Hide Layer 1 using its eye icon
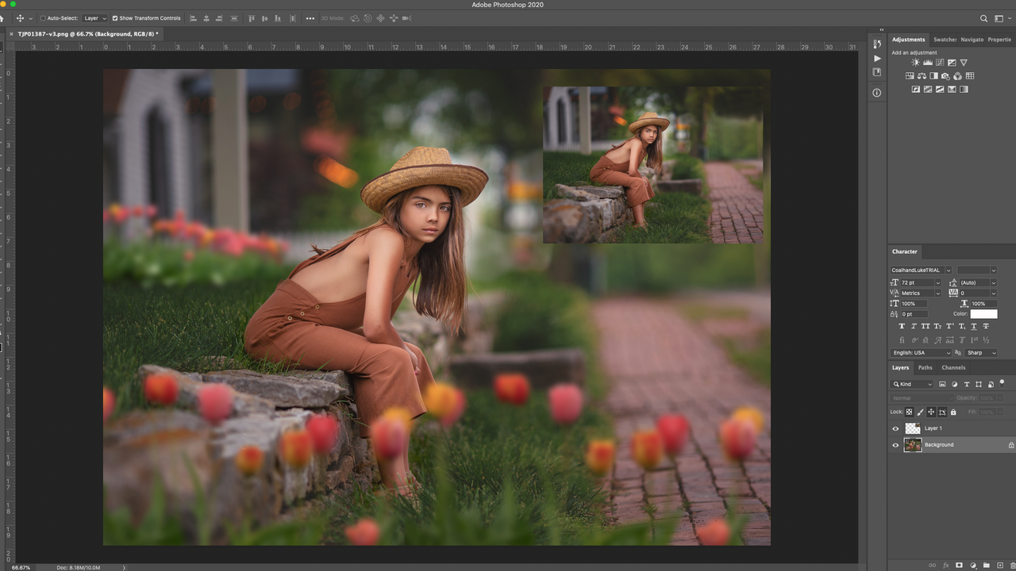Image resolution: width=1016 pixels, height=571 pixels. click(x=896, y=428)
